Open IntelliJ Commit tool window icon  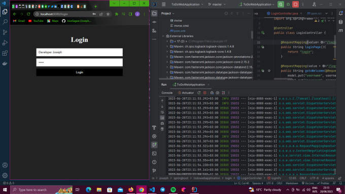pos(154,22)
